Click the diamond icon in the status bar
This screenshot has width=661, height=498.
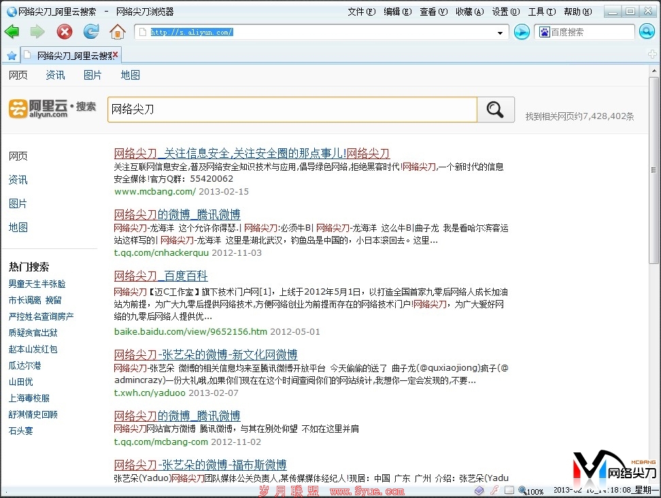pyautogui.click(x=479, y=490)
